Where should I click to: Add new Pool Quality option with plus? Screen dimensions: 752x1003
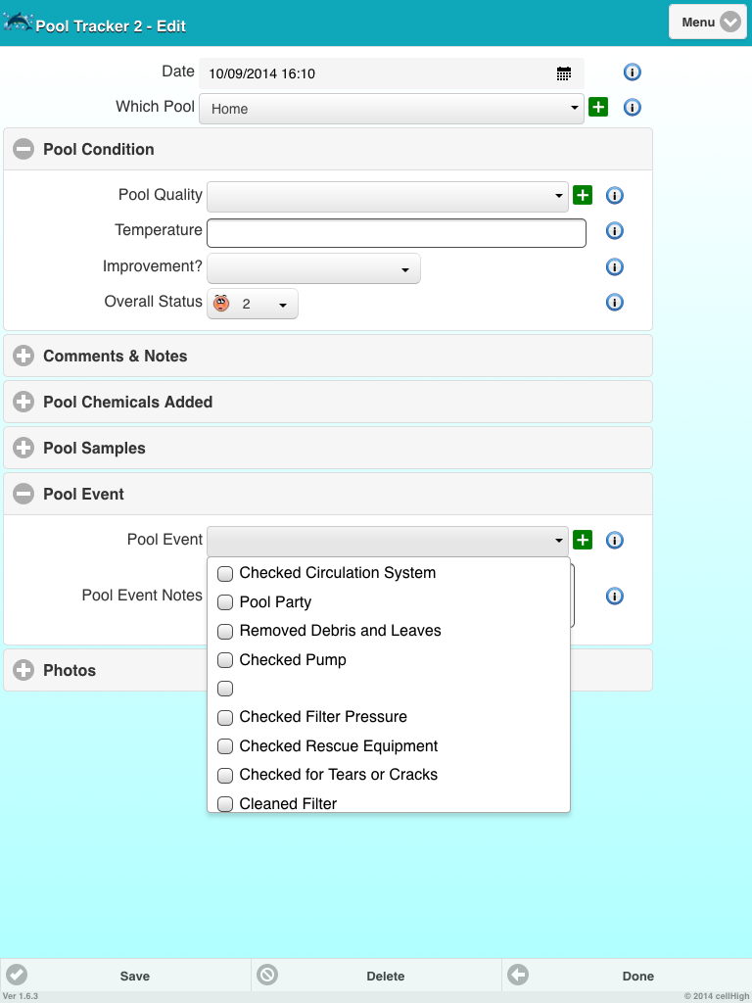[582, 195]
